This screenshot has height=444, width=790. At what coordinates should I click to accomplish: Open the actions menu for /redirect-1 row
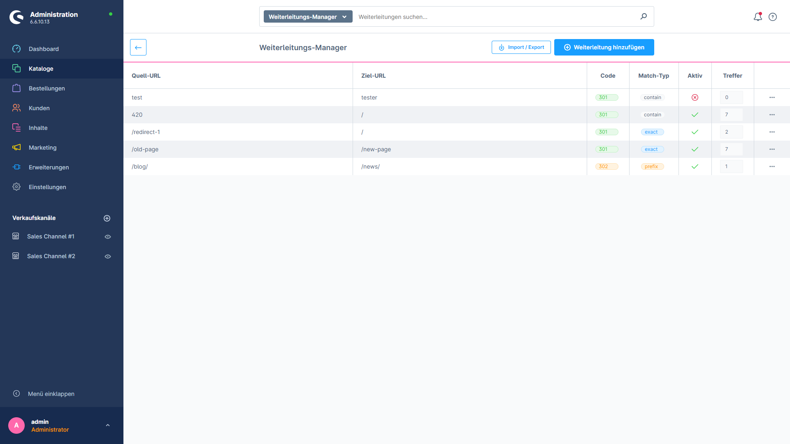tap(772, 132)
